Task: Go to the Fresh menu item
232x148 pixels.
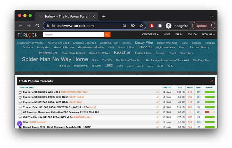Action: pyautogui.click(x=179, y=34)
